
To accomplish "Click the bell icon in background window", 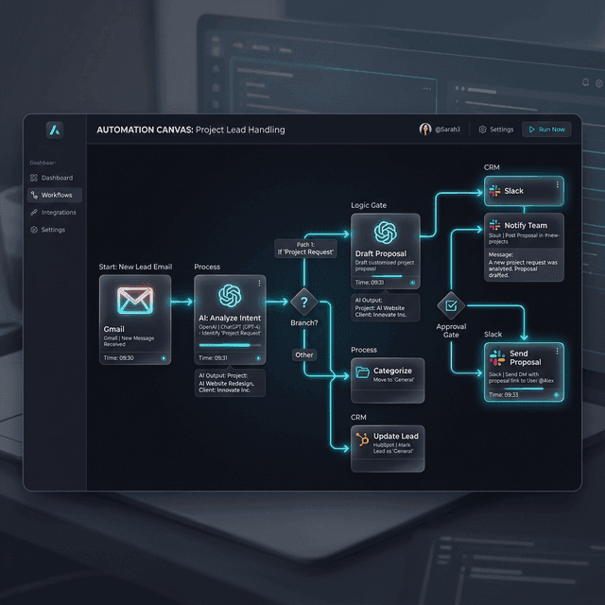I will click(x=585, y=82).
